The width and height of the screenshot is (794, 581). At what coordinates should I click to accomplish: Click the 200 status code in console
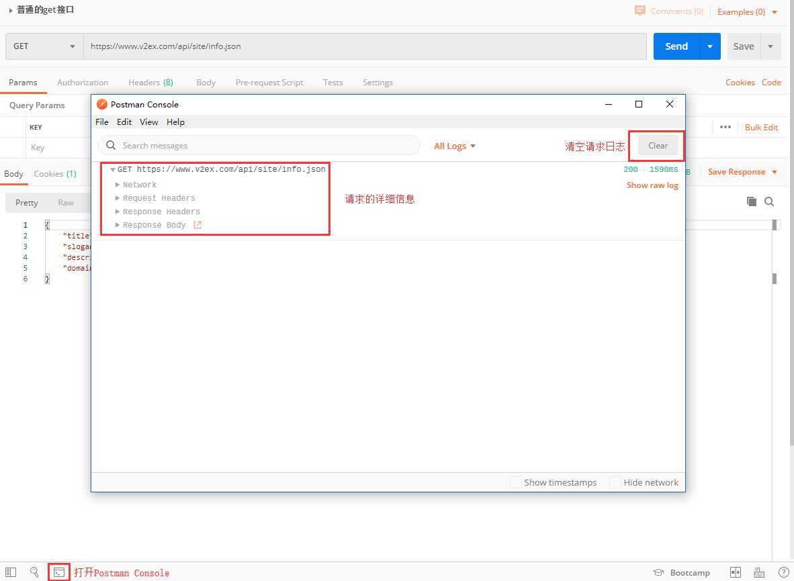click(631, 169)
